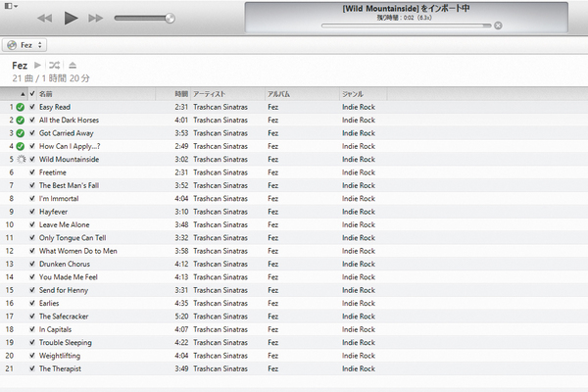The width and height of the screenshot is (588, 392).
Task: Adjust the volume slider knob
Action: [x=170, y=18]
